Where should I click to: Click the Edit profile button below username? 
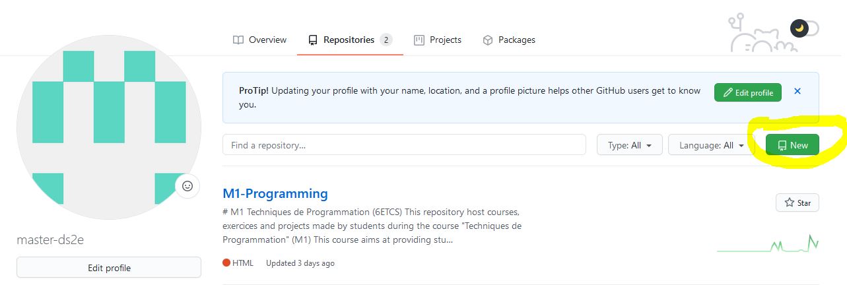[x=109, y=268]
